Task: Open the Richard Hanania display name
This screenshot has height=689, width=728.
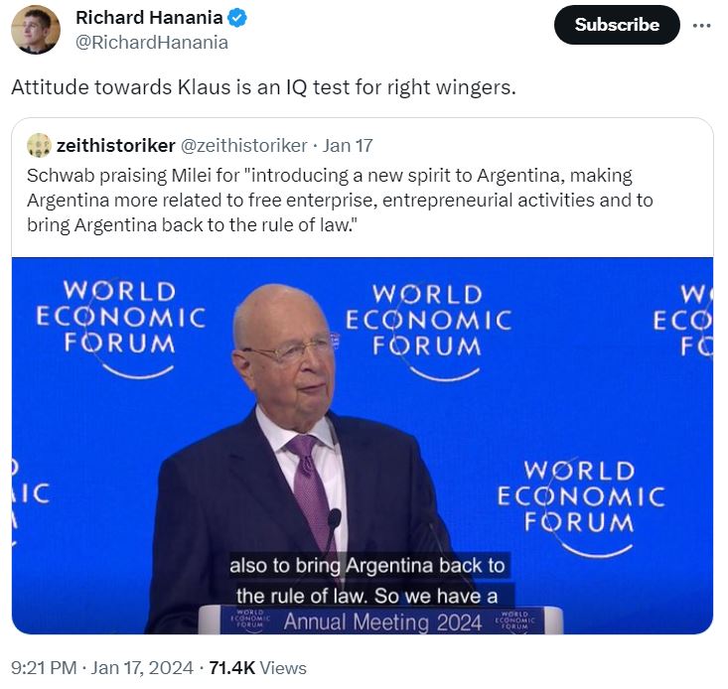Action: (x=149, y=18)
